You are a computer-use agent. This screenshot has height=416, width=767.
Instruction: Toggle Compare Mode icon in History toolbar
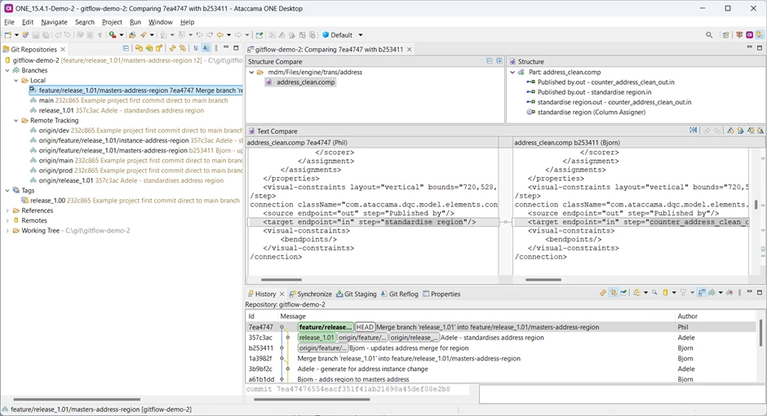point(702,294)
